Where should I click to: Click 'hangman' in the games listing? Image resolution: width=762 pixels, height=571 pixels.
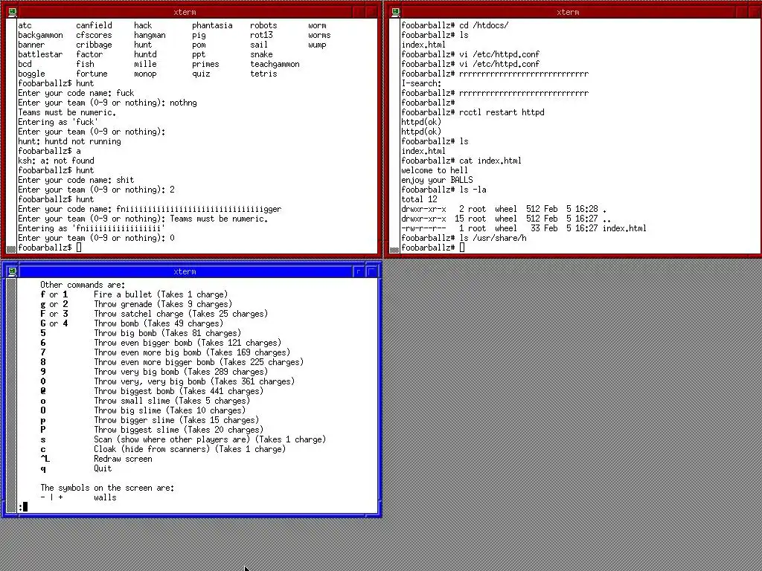click(150, 35)
